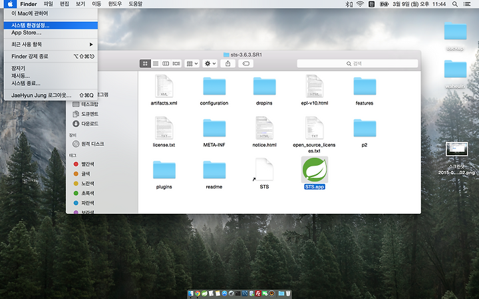Click the Share toolbar button
The height and width of the screenshot is (299, 479).
tap(228, 63)
